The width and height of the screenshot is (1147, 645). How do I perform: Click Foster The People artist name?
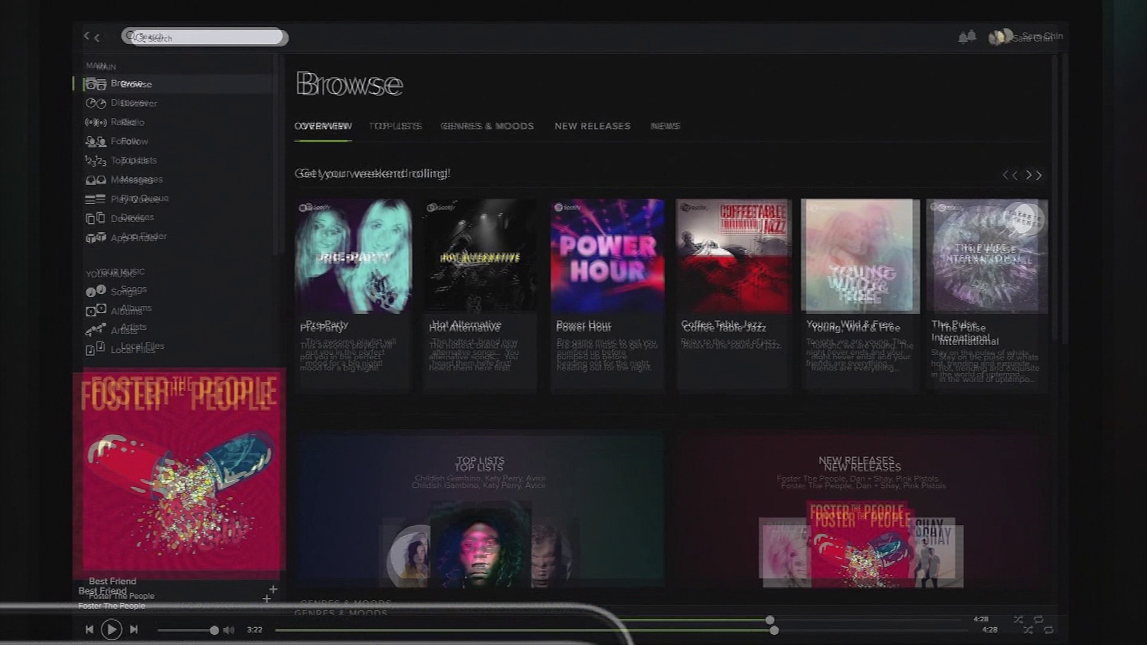point(116,601)
